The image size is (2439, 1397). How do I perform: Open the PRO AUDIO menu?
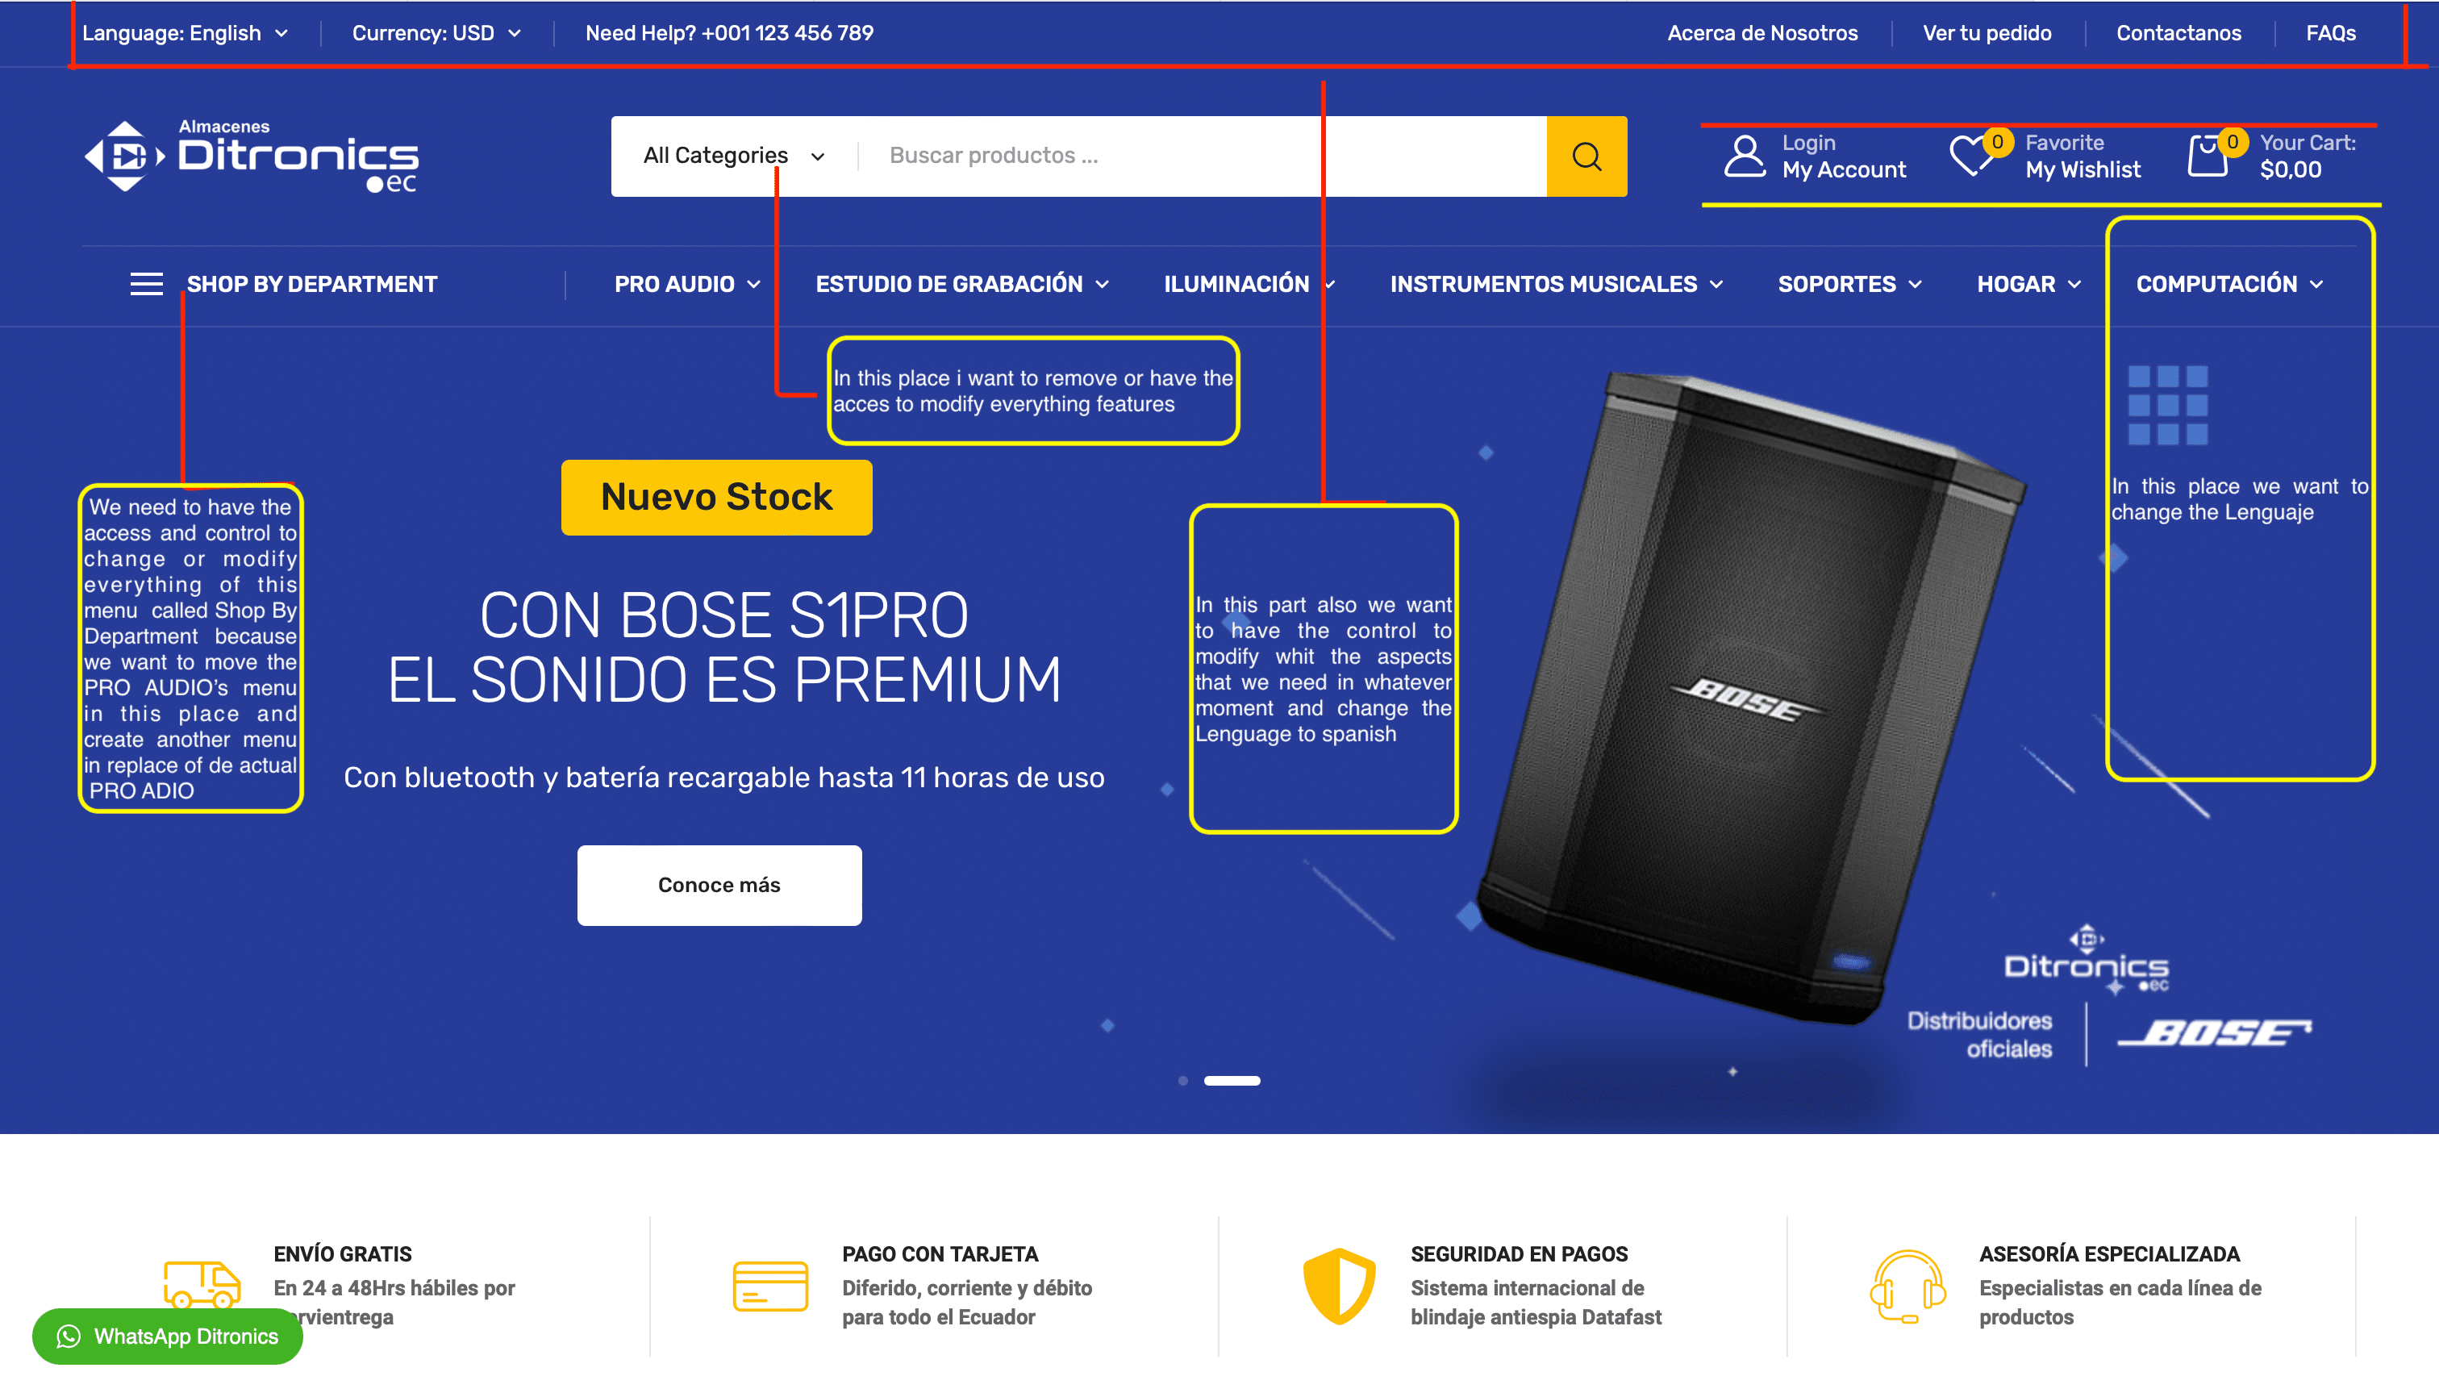pyautogui.click(x=688, y=284)
